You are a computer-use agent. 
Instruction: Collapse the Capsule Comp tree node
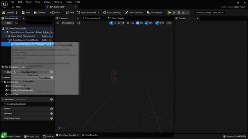5,32
